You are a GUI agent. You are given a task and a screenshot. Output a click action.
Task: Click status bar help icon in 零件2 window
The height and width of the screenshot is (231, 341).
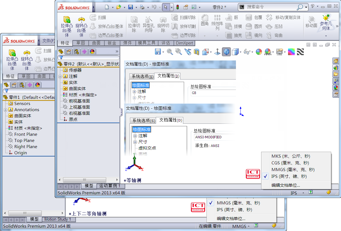pyautogui.click(x=311, y=192)
